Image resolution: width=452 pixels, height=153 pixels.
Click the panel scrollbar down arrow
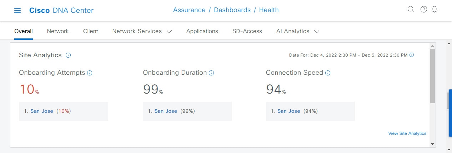tap(433, 144)
